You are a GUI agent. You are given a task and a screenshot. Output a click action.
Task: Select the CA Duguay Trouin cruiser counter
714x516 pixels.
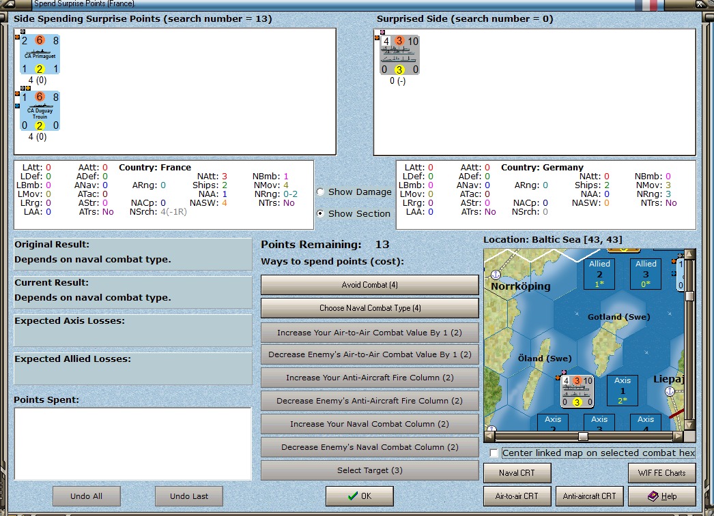tap(40, 110)
